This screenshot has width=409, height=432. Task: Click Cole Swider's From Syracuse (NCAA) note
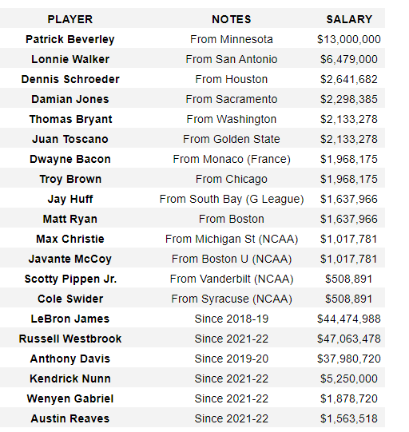232,299
